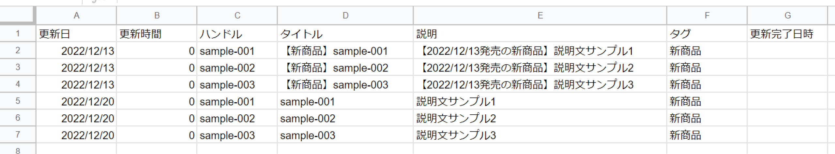Click the ハンドル header cell
Viewport: 835px width, 154px height.
click(x=237, y=34)
